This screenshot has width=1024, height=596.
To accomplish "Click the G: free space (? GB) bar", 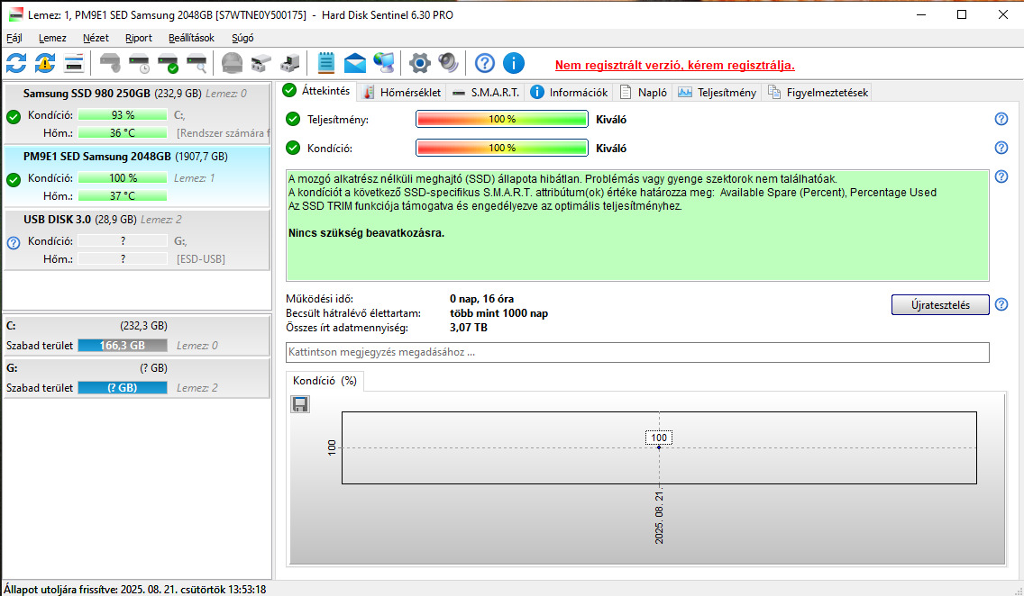I will tap(123, 388).
